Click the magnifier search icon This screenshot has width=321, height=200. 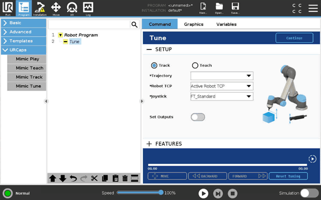[x=134, y=24]
